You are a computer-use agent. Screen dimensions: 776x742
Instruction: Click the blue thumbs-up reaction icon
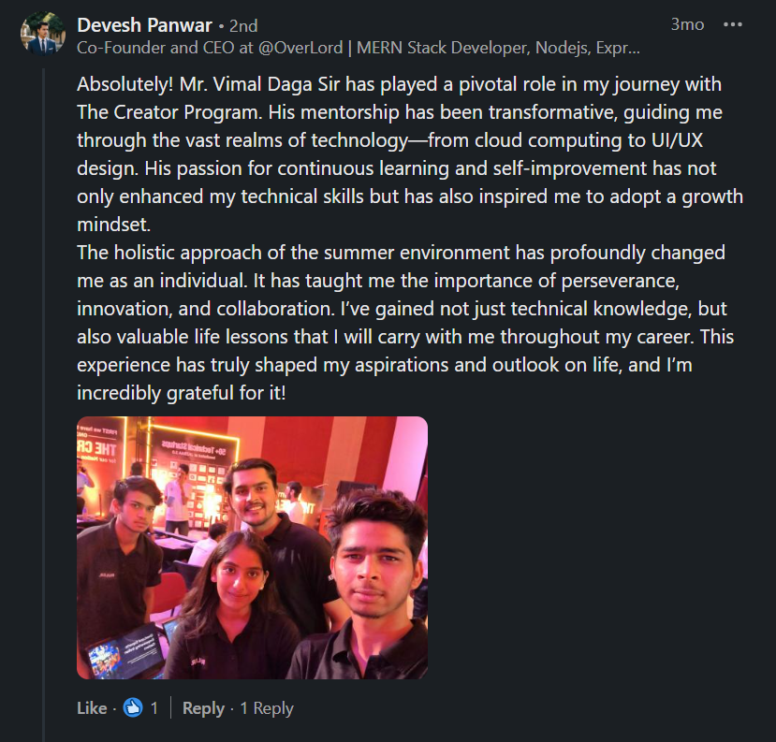point(133,708)
